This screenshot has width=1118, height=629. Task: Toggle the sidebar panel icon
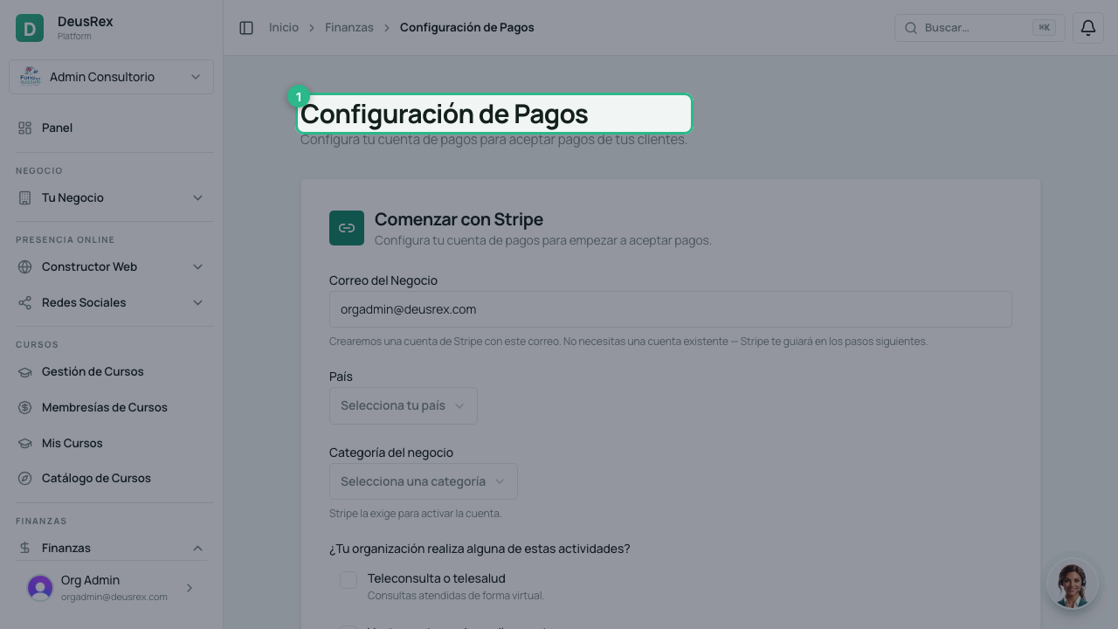click(x=246, y=28)
